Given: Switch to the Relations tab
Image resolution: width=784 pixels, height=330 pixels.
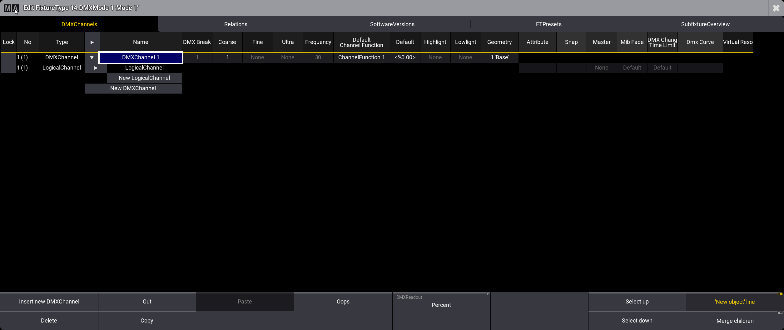Looking at the screenshot, I should click(x=236, y=24).
